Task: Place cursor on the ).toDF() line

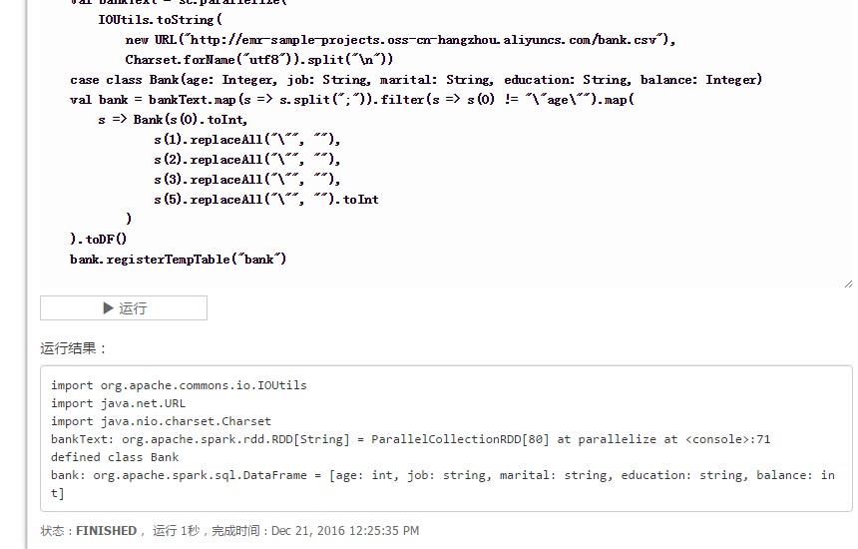Action: point(98,239)
